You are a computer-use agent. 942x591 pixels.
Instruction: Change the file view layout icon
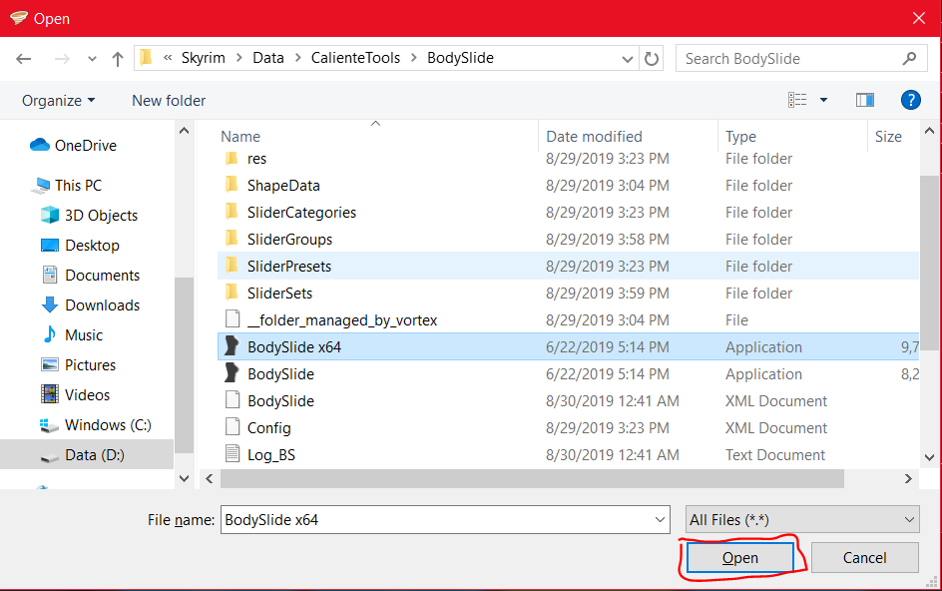click(x=797, y=100)
